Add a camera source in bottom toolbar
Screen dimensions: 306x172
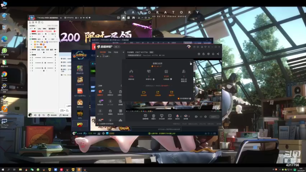click(154, 116)
